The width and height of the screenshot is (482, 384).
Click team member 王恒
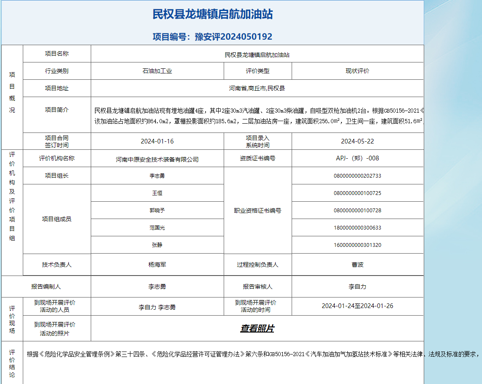tap(157, 193)
